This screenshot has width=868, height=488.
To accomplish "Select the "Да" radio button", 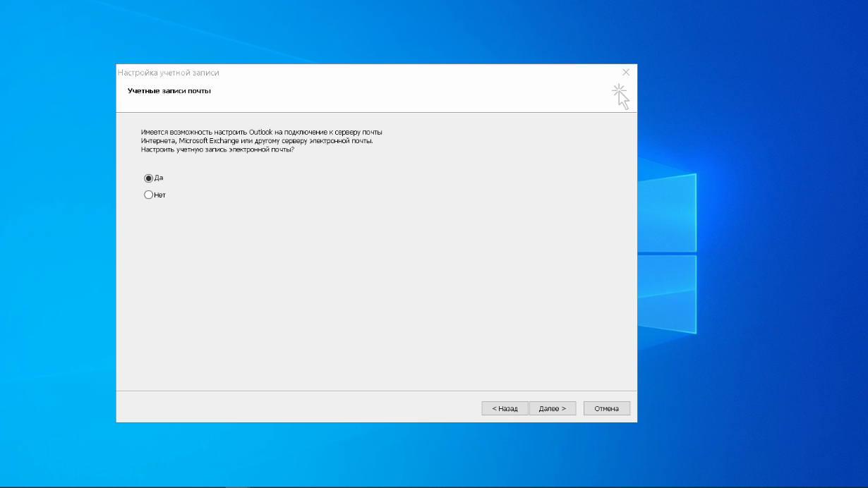I will [x=148, y=178].
